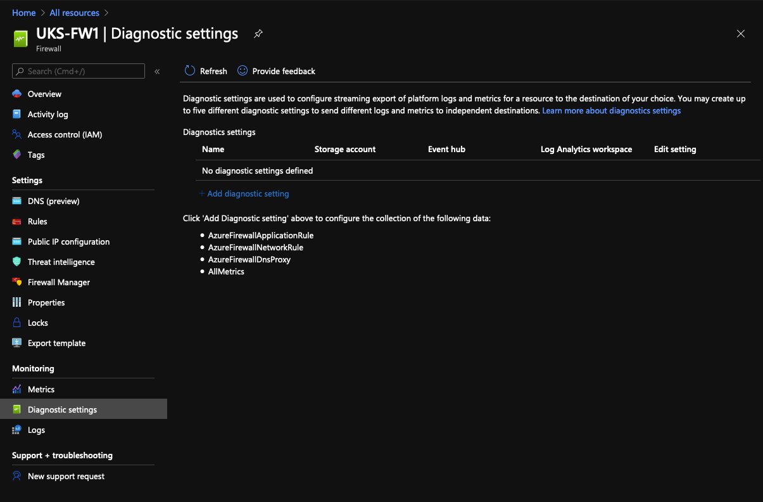Click the Firewall Manager icon
763x502 pixels.
pos(17,282)
